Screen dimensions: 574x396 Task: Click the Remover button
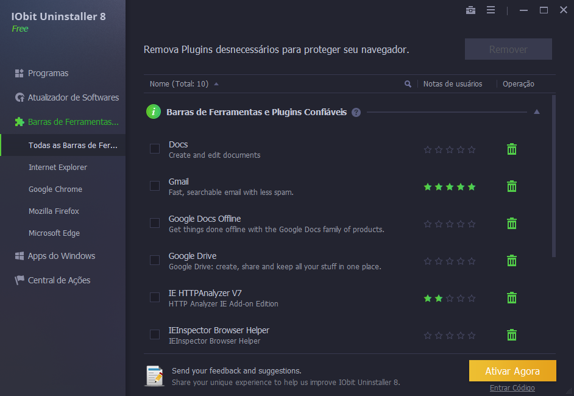coord(508,49)
